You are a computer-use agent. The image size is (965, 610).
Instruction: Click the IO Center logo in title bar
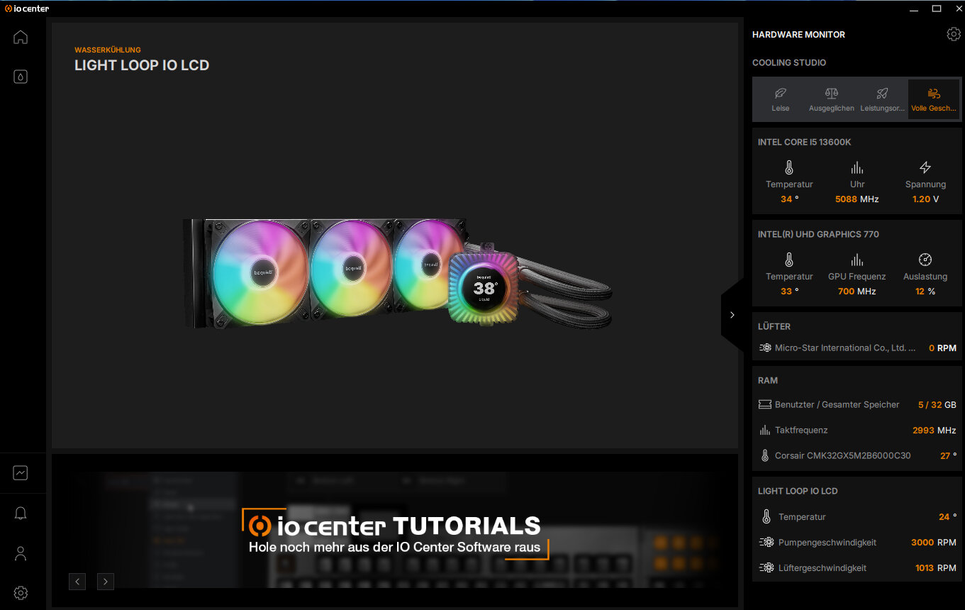[27, 9]
